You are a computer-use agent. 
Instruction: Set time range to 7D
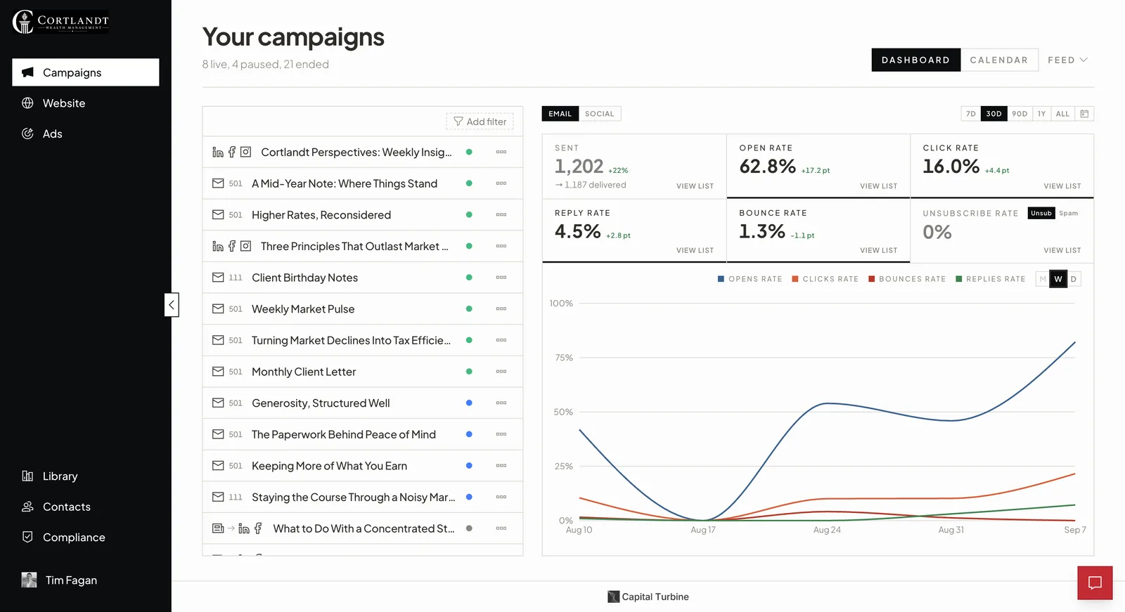click(971, 114)
